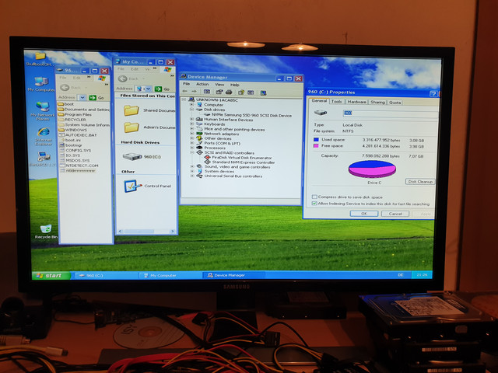Click OK in 960 (C:) Properties

[364, 214]
